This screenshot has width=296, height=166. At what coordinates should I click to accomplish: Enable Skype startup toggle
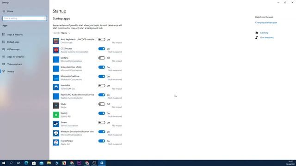(x=102, y=104)
